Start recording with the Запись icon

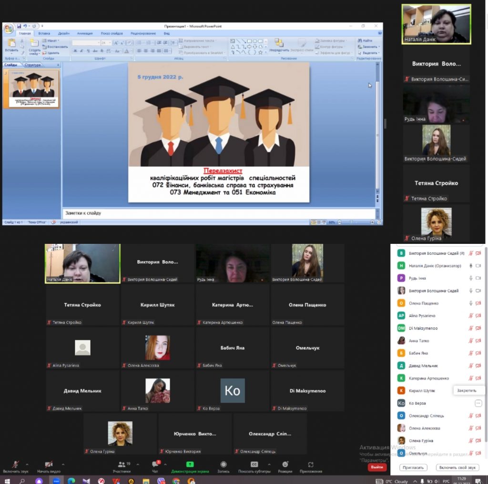tap(224, 464)
